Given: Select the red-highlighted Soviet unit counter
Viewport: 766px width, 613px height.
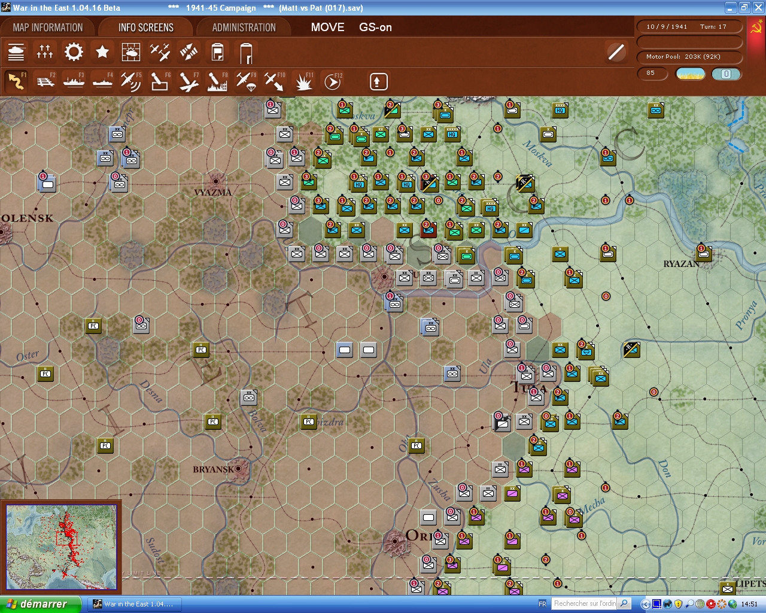Looking at the screenshot, I should pyautogui.click(x=428, y=230).
